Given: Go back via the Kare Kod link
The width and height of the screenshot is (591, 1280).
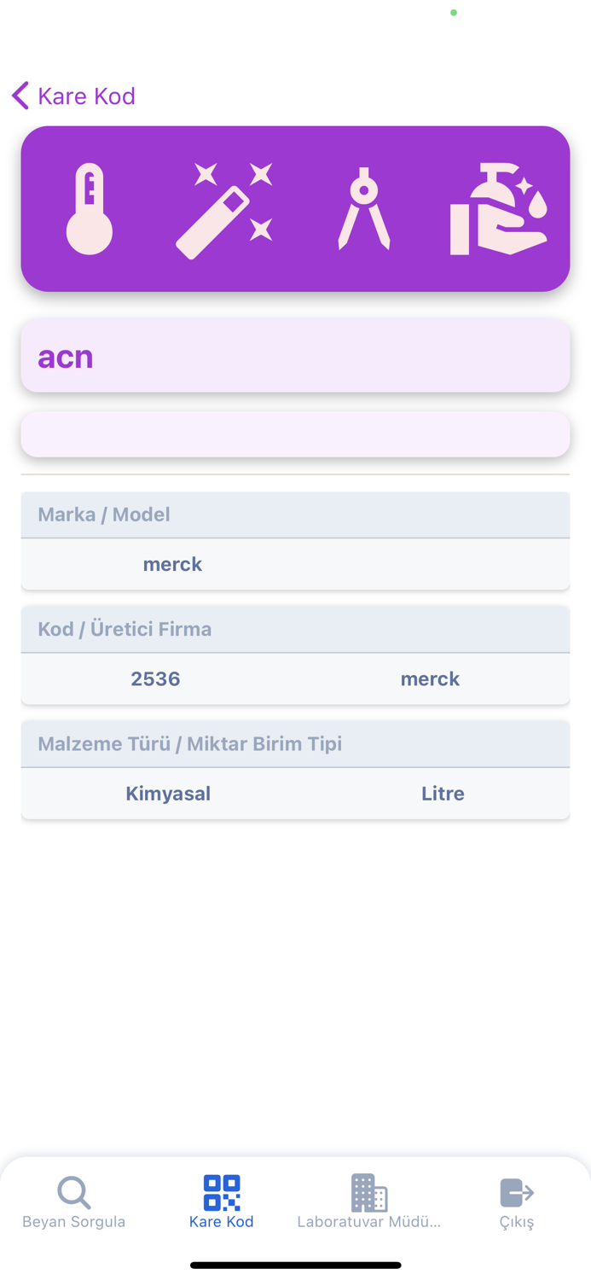Looking at the screenshot, I should [x=86, y=96].
